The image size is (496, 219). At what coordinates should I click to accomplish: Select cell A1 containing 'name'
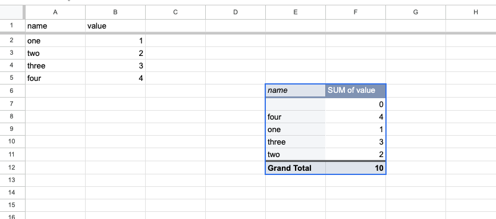[55, 26]
